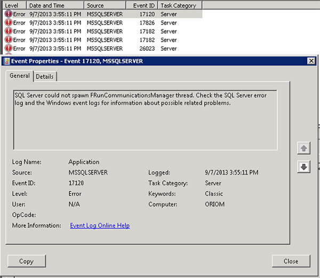Click the Task Category column header
Screen dimensions: 320x278
click(178, 5)
